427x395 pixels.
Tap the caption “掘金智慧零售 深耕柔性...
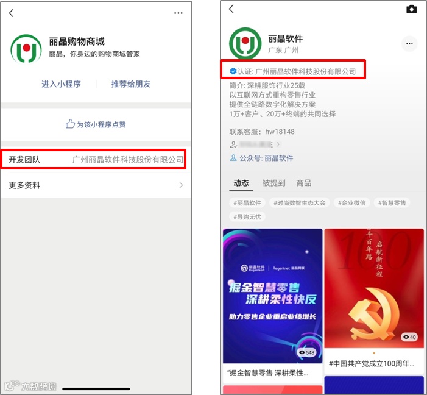pos(268,373)
